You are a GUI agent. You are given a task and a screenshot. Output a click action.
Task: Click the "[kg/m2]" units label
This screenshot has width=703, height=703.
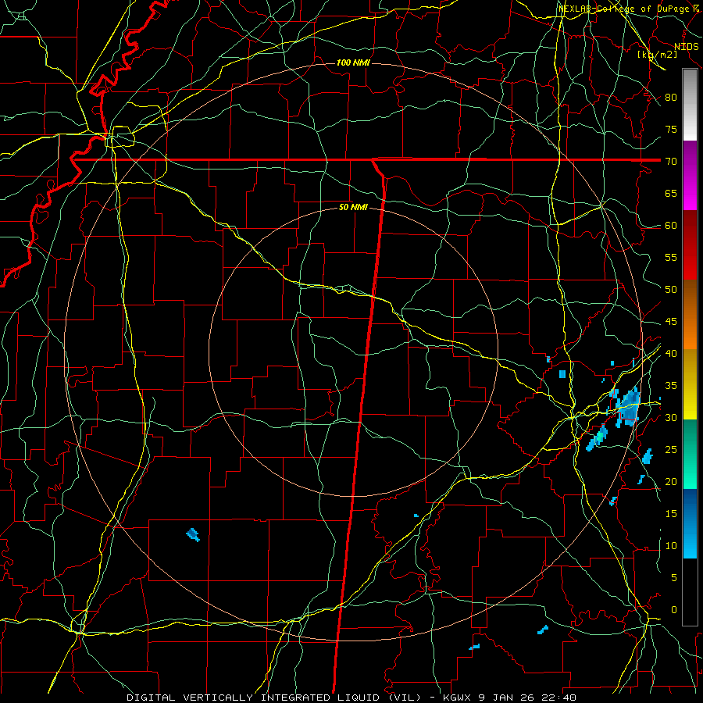657,54
